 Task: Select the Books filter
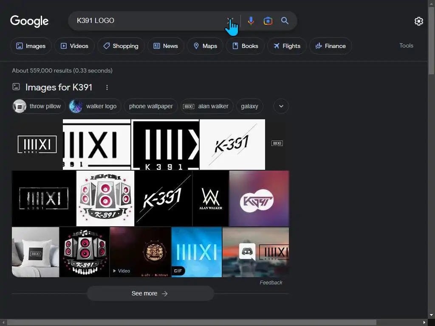coord(245,46)
